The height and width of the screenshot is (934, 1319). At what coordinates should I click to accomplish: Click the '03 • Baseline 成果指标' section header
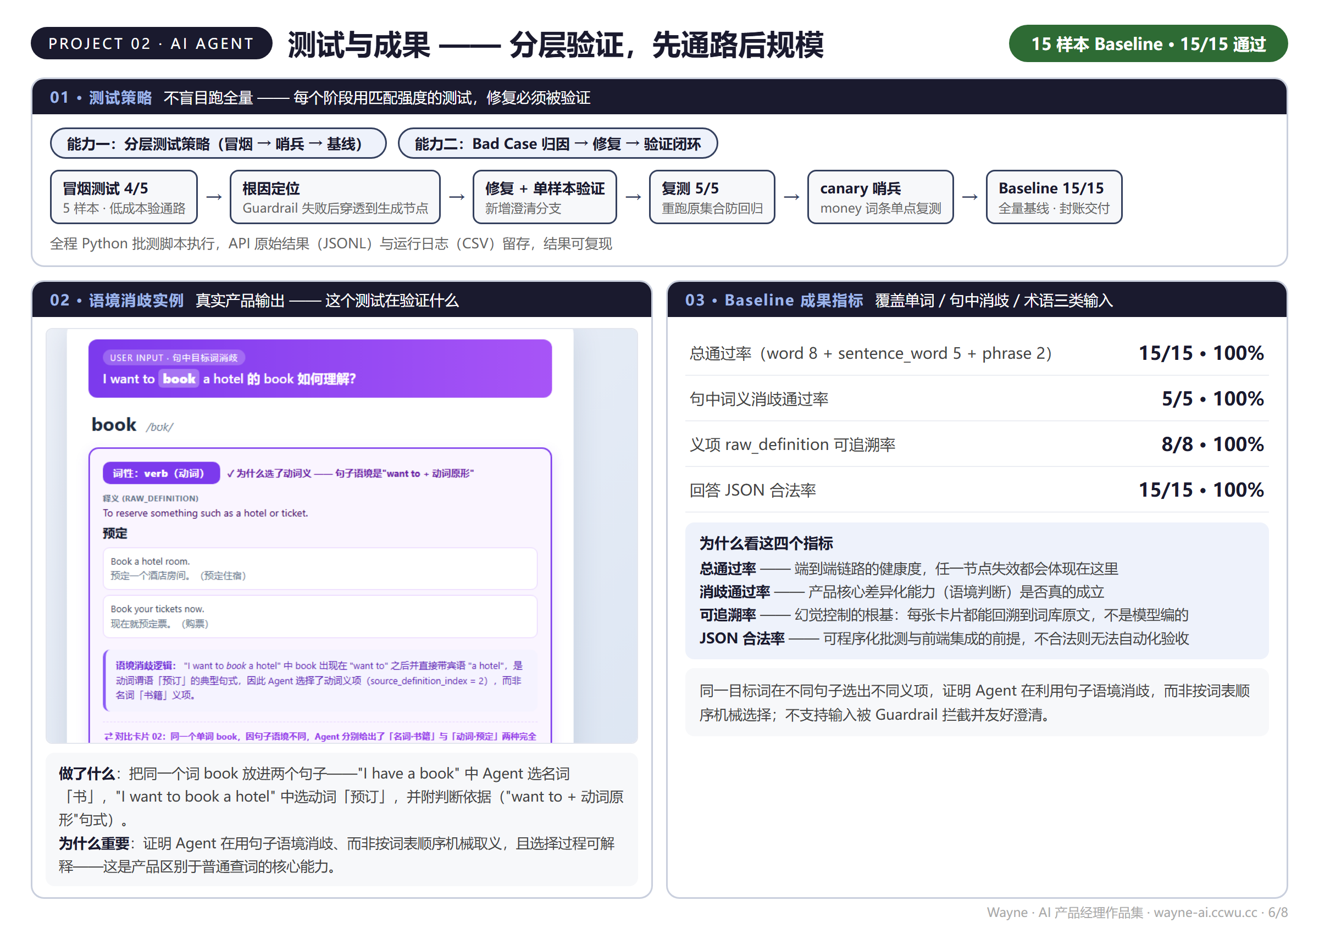[976, 300]
